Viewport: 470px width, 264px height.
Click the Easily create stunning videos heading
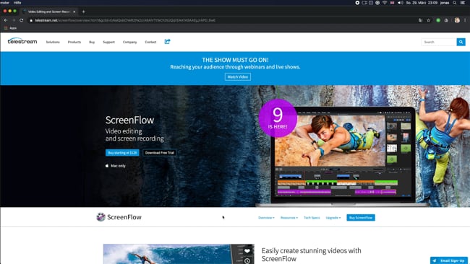[311, 255]
